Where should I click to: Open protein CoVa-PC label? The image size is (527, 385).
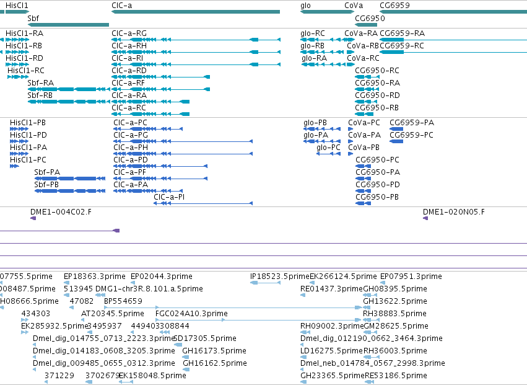click(364, 123)
